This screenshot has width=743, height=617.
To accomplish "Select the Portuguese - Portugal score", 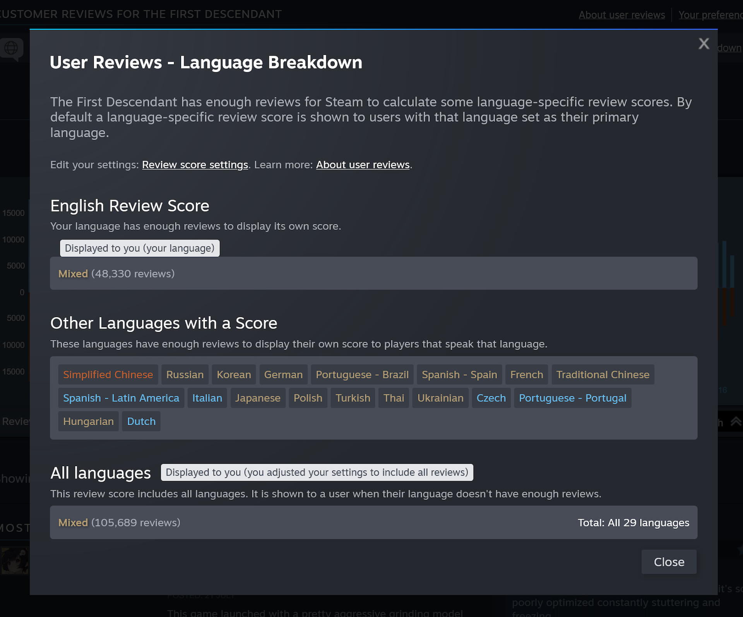I will tap(572, 398).
